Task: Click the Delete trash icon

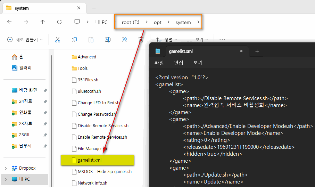Action: [141, 40]
